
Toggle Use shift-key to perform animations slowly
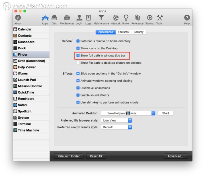tap(78, 102)
